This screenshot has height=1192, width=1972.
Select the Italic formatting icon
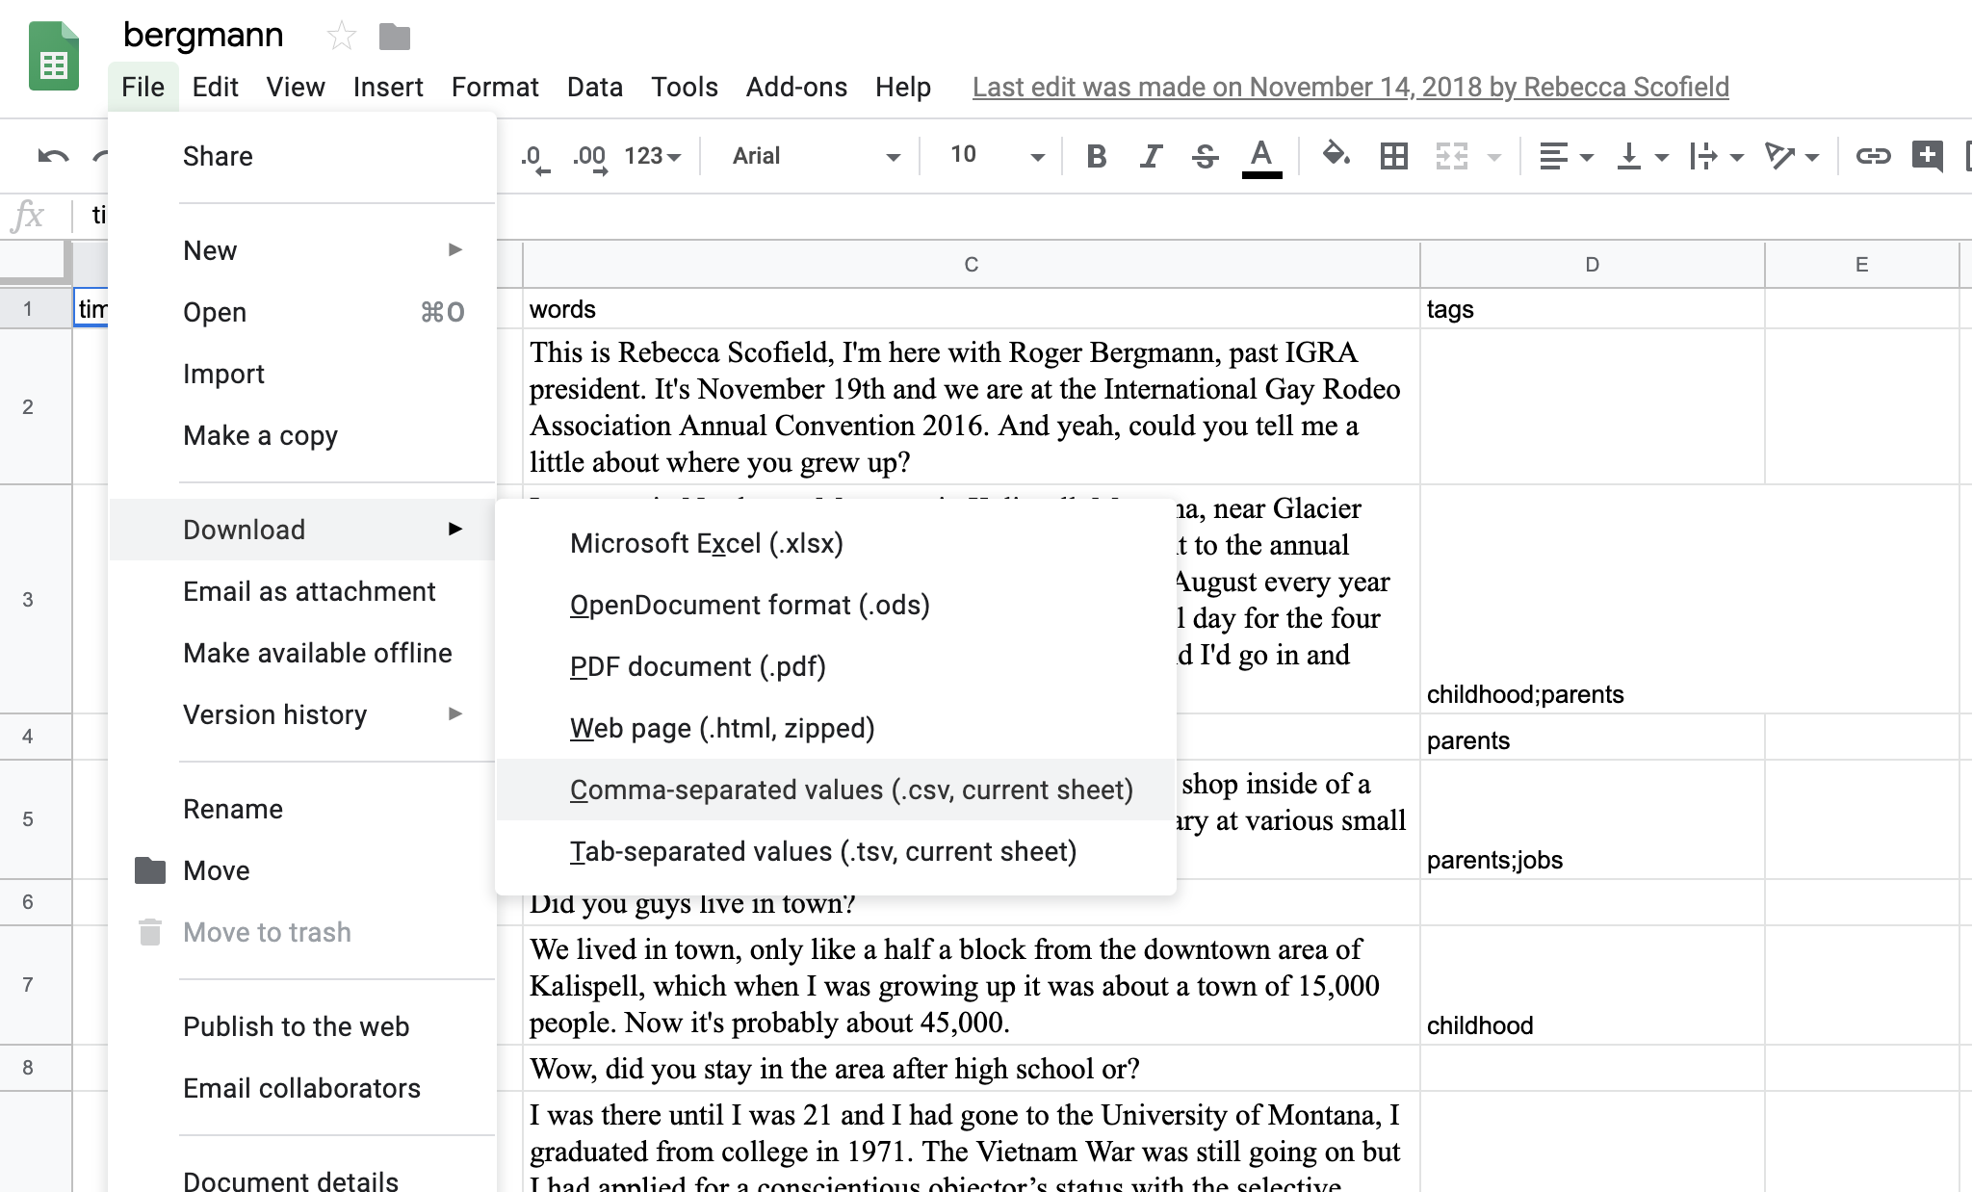1151,155
